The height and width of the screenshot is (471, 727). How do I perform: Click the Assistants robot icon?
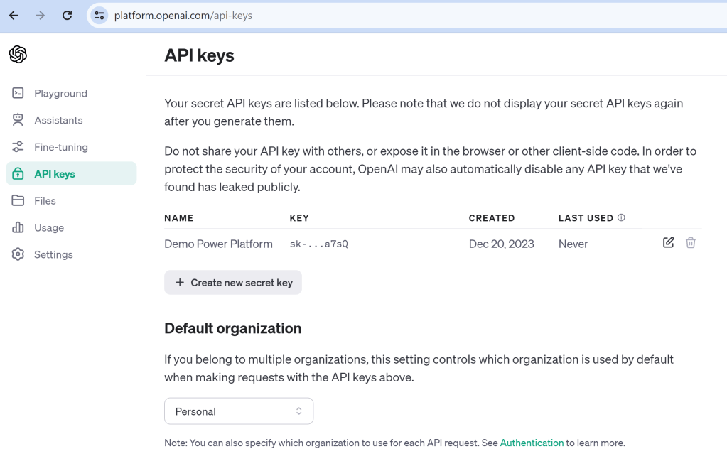18,120
